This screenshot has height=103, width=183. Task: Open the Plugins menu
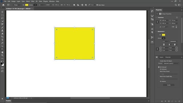pyautogui.click(x=45, y=1)
